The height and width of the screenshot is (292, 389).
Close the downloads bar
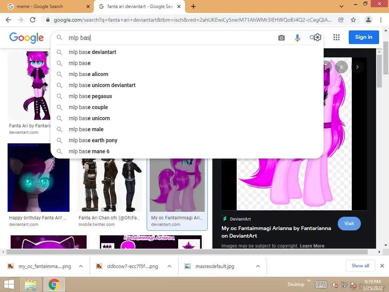click(382, 266)
